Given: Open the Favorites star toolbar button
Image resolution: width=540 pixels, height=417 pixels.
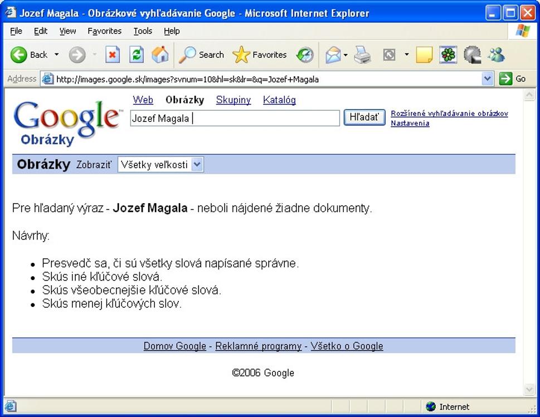Looking at the screenshot, I should click(x=260, y=55).
